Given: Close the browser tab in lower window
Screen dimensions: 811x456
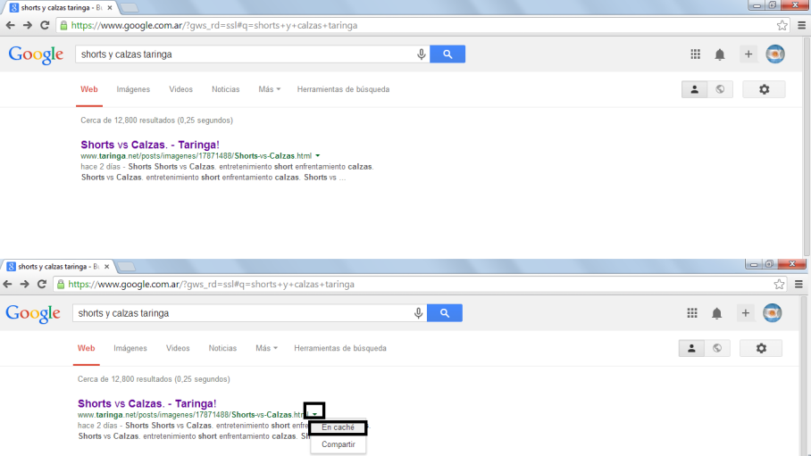Looking at the screenshot, I should pyautogui.click(x=106, y=267).
